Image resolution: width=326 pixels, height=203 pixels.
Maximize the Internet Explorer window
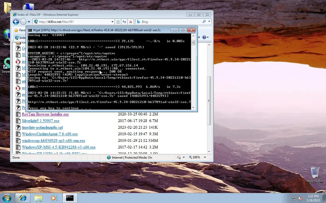point(199,15)
